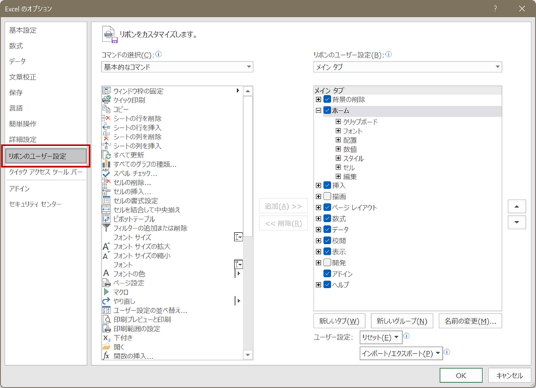The height and width of the screenshot is (388, 536).
Task: Click the help question mark in title bar
Action: (x=495, y=9)
